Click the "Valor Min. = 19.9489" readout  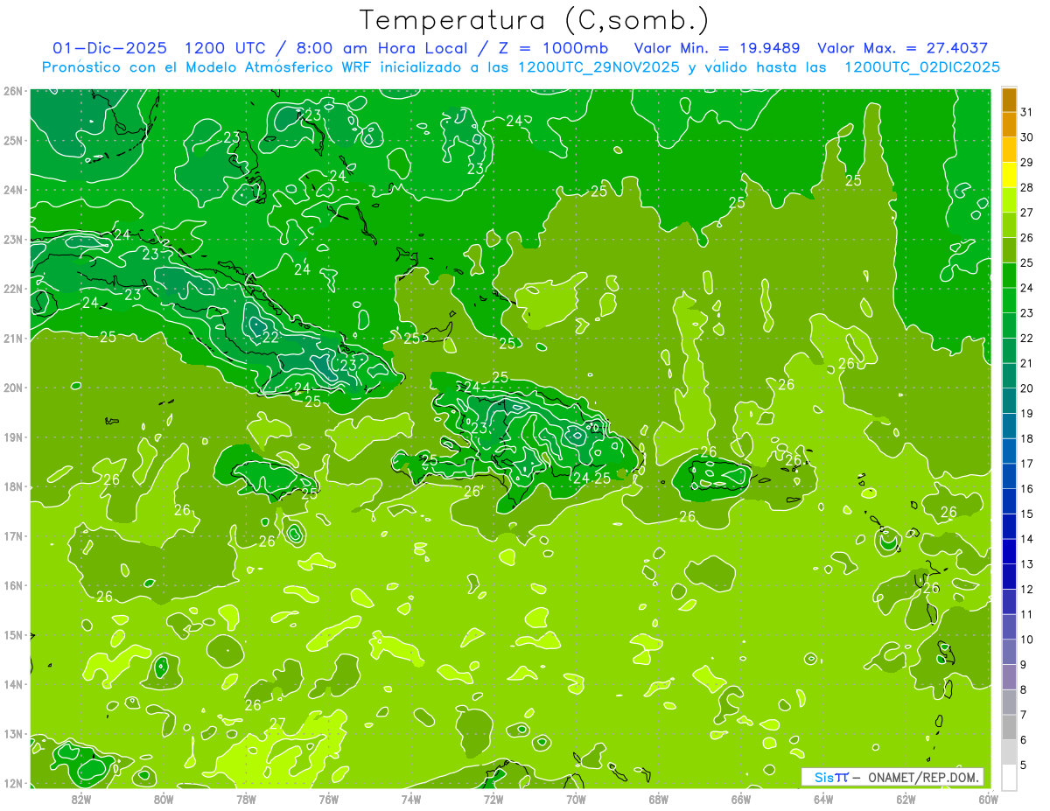[x=717, y=48]
